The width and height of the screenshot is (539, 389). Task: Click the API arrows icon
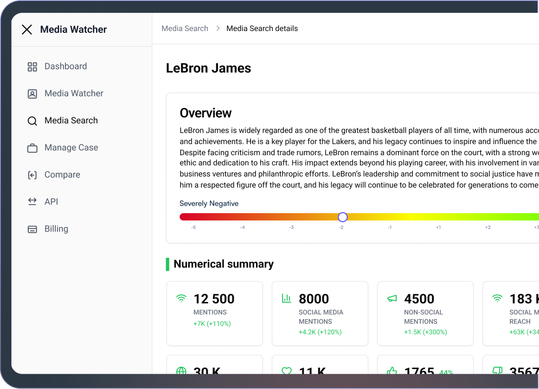click(x=32, y=201)
